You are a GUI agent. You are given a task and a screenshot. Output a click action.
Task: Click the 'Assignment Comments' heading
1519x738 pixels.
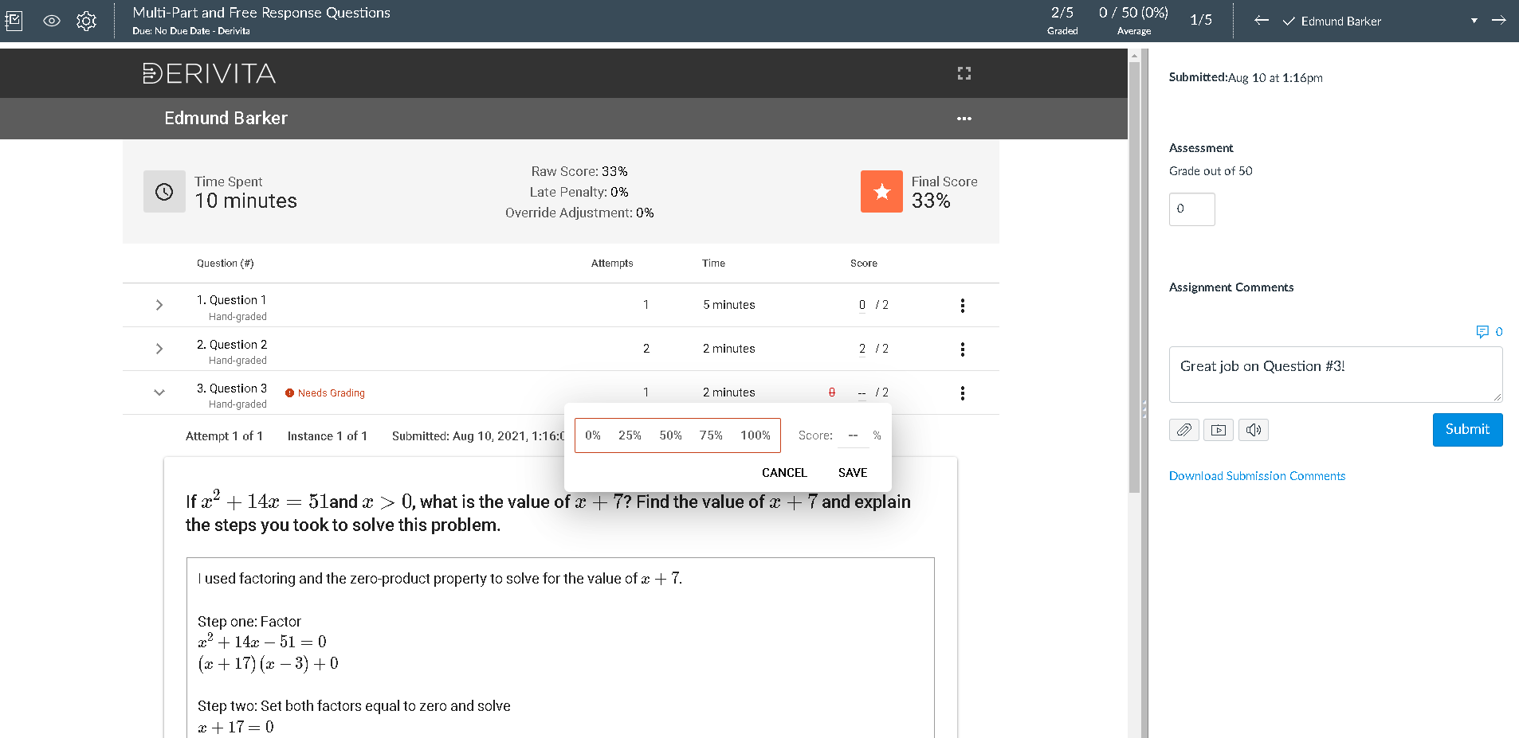pos(1231,287)
